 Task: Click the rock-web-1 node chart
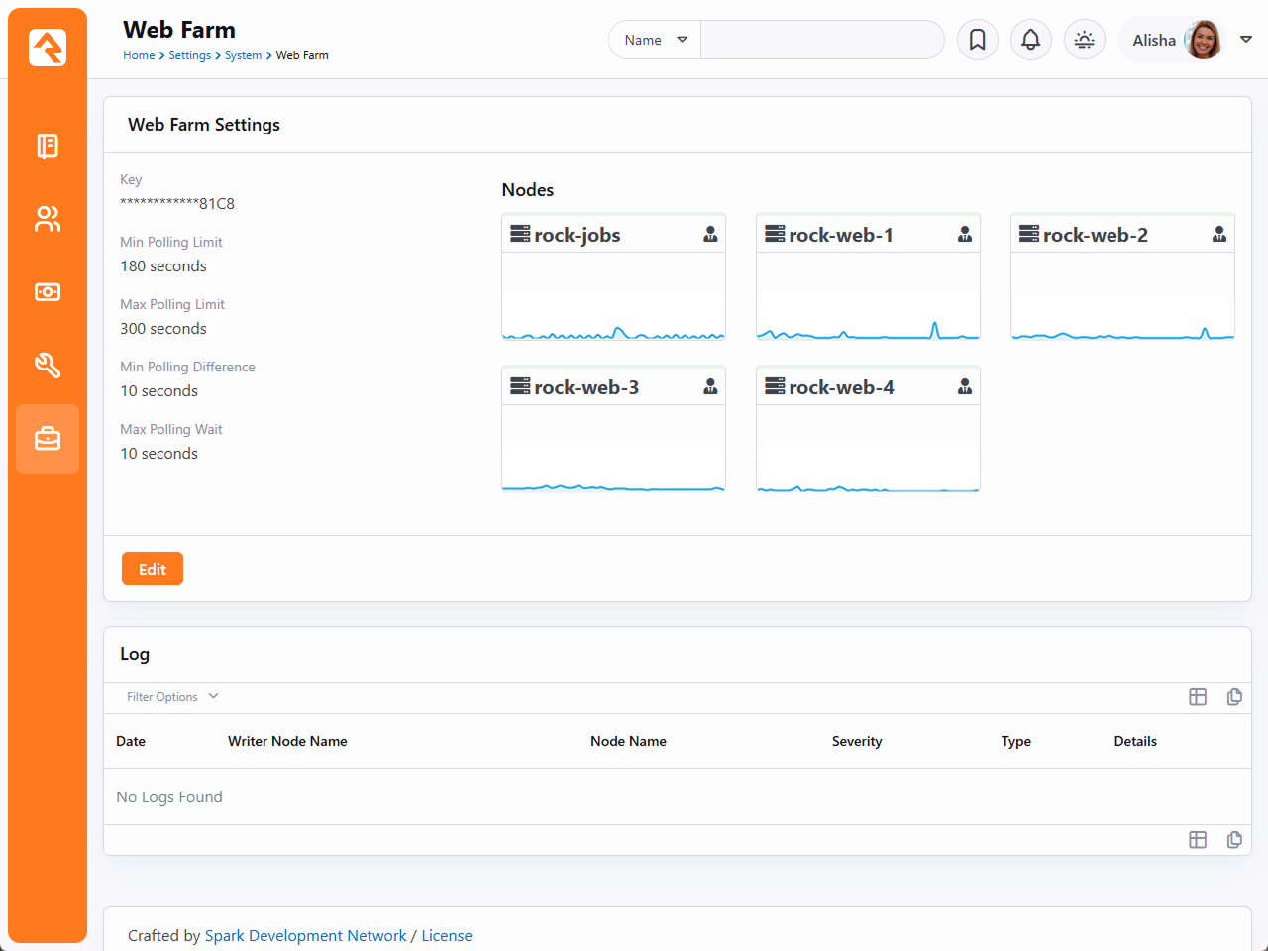coord(868,297)
